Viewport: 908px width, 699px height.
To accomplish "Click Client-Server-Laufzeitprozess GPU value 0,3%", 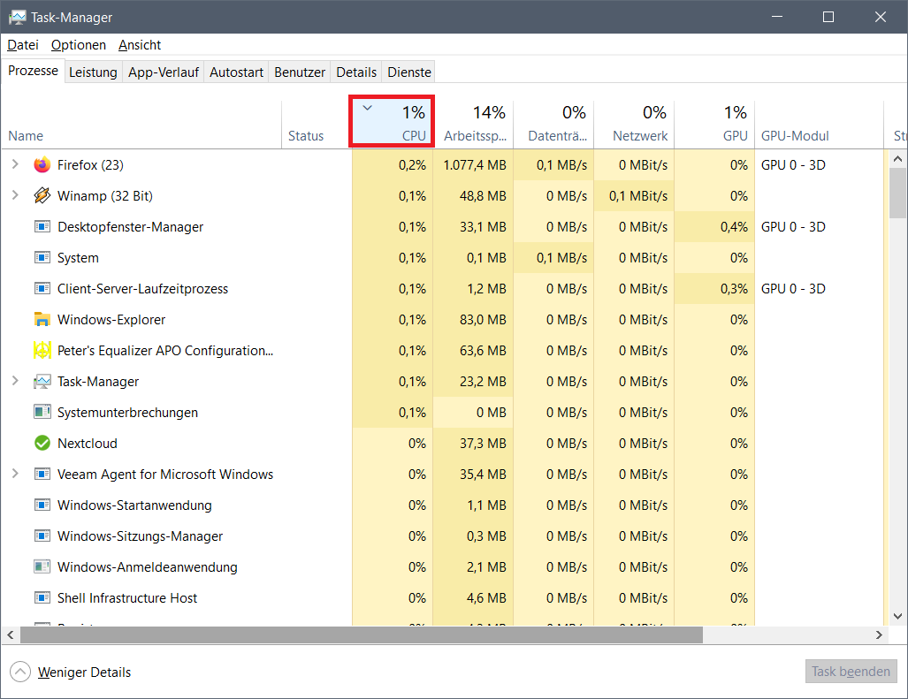I will (x=734, y=289).
